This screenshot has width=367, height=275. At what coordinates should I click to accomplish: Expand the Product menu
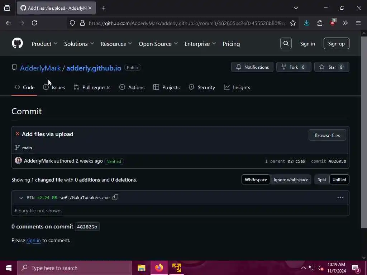click(44, 44)
